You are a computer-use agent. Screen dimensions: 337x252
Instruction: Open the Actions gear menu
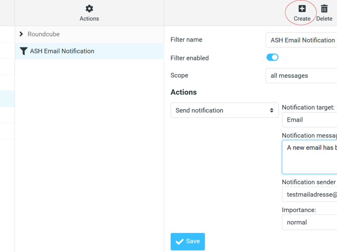click(x=89, y=13)
